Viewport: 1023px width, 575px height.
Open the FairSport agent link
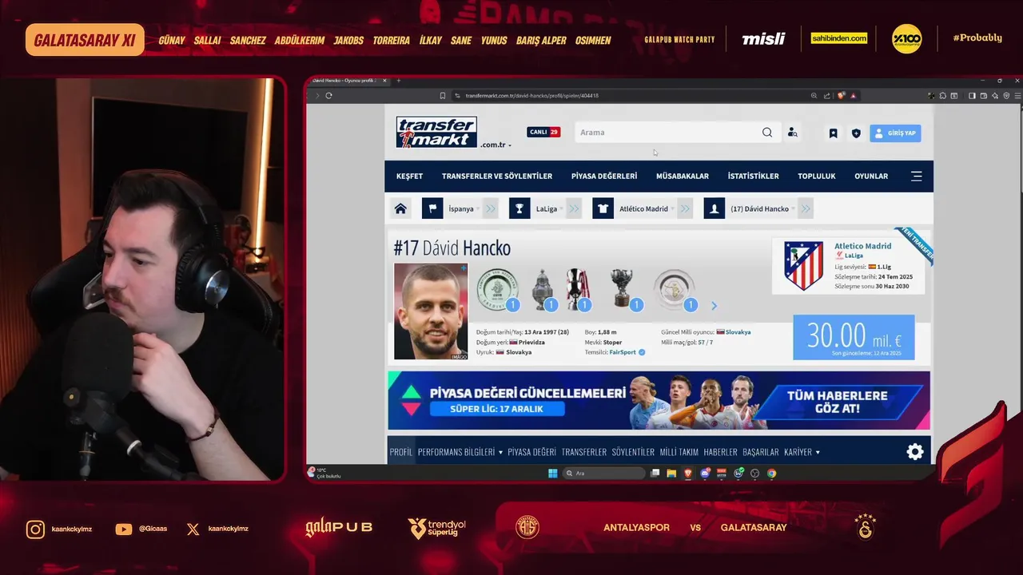click(623, 351)
